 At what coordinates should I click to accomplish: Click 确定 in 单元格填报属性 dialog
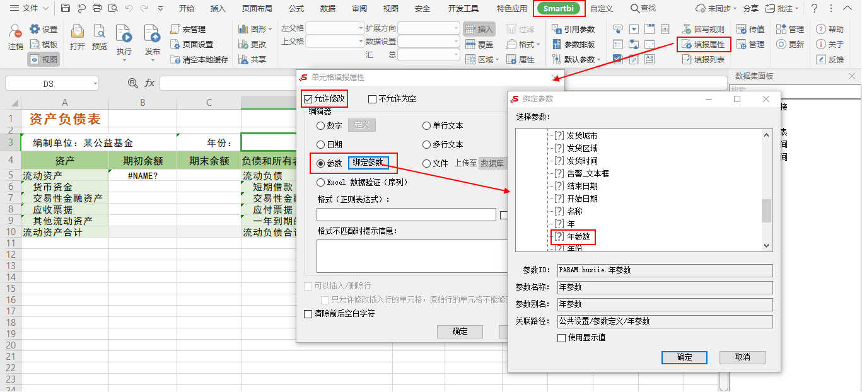(460, 331)
